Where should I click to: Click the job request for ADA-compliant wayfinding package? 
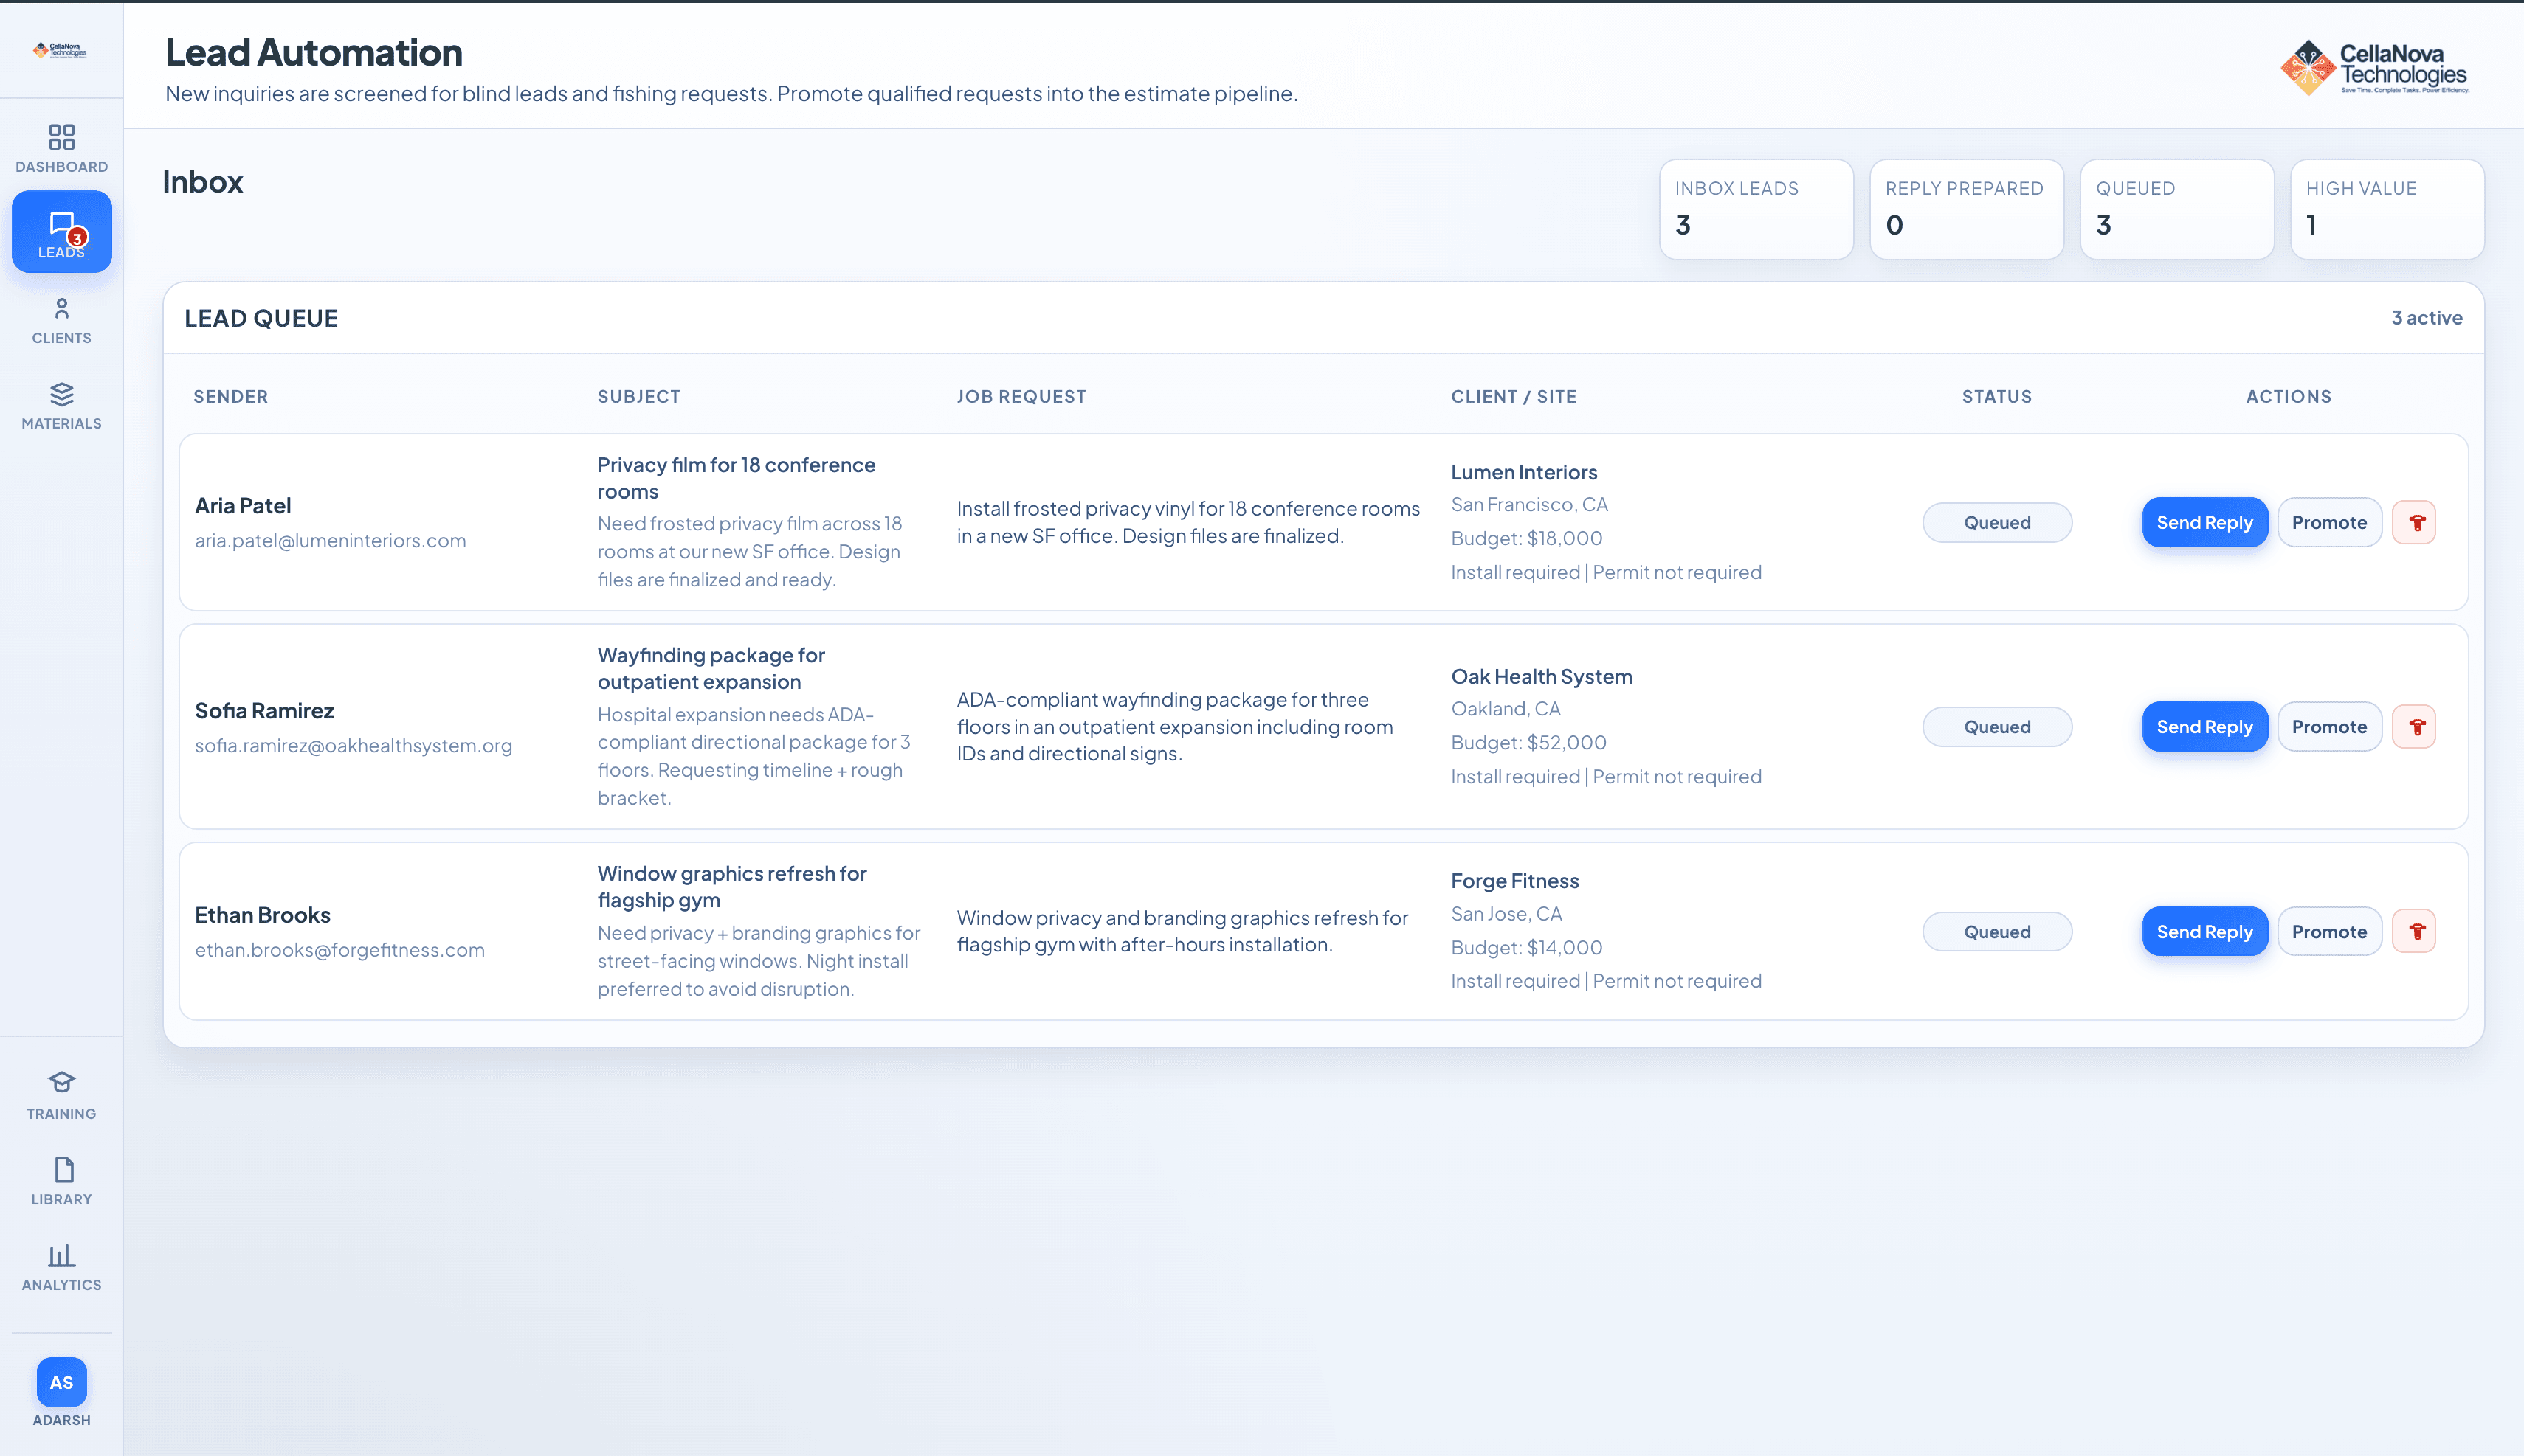1174,726
